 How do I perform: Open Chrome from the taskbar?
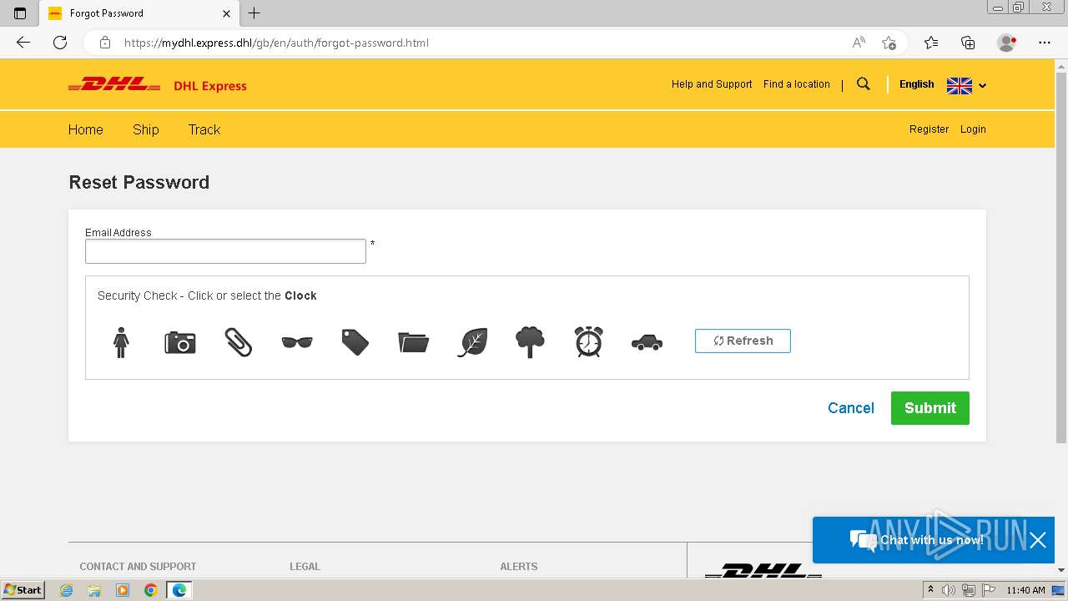pos(150,590)
